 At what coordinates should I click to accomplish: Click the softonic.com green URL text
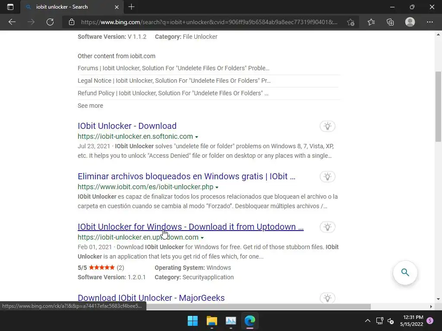click(135, 136)
